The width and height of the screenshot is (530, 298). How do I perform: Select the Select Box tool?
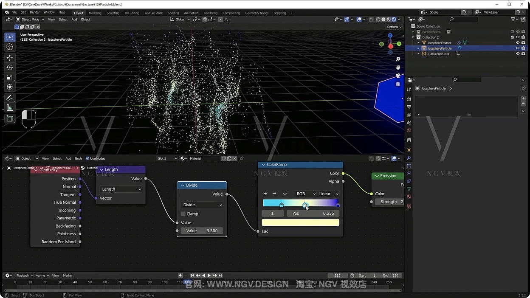click(x=10, y=37)
